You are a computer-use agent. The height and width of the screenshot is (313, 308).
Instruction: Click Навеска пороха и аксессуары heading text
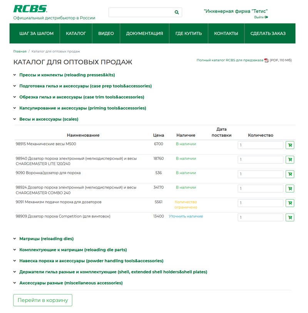coord(91,261)
